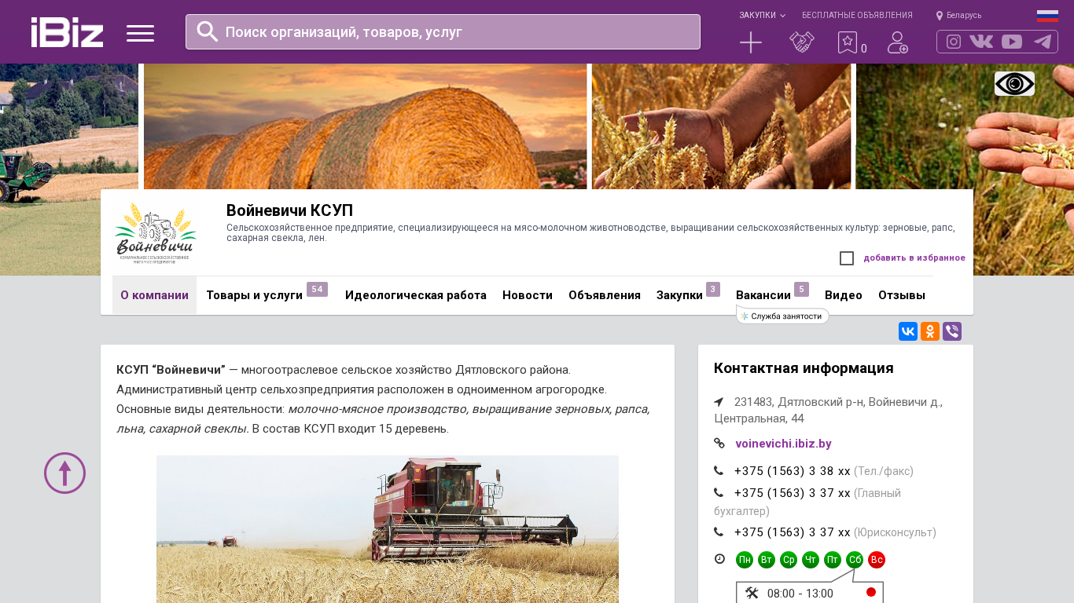The image size is (1074, 603).
Task: Click the user registration icon
Action: coord(898,42)
